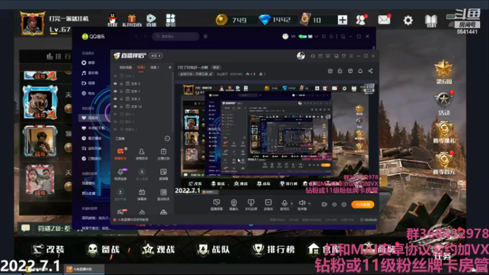The image size is (489, 275).
Task: Click the share icon in the streaming header
Action: point(370,71)
